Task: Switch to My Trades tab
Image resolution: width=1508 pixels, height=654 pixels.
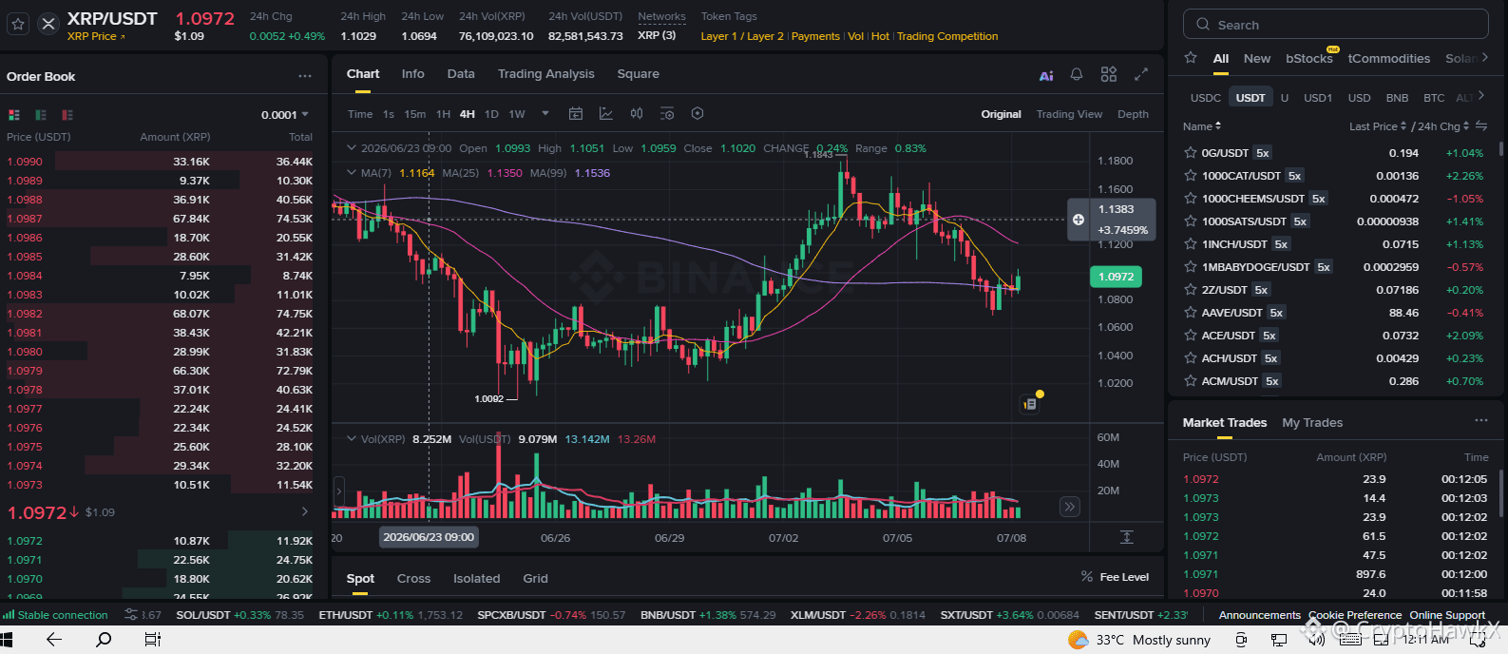Action: click(1312, 423)
